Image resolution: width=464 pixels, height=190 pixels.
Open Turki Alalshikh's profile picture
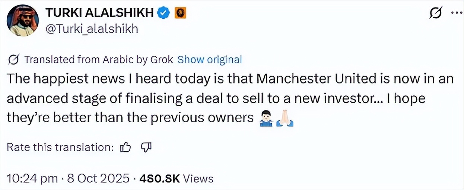pos(23,20)
